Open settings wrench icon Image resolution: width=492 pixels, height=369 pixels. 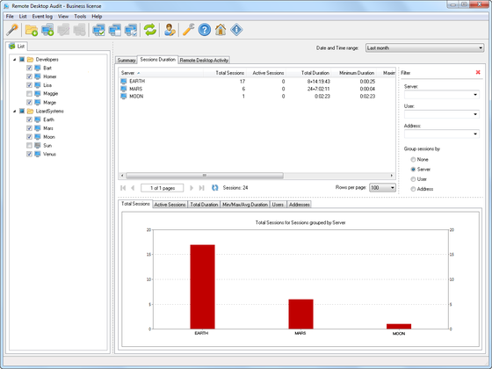[189, 30]
